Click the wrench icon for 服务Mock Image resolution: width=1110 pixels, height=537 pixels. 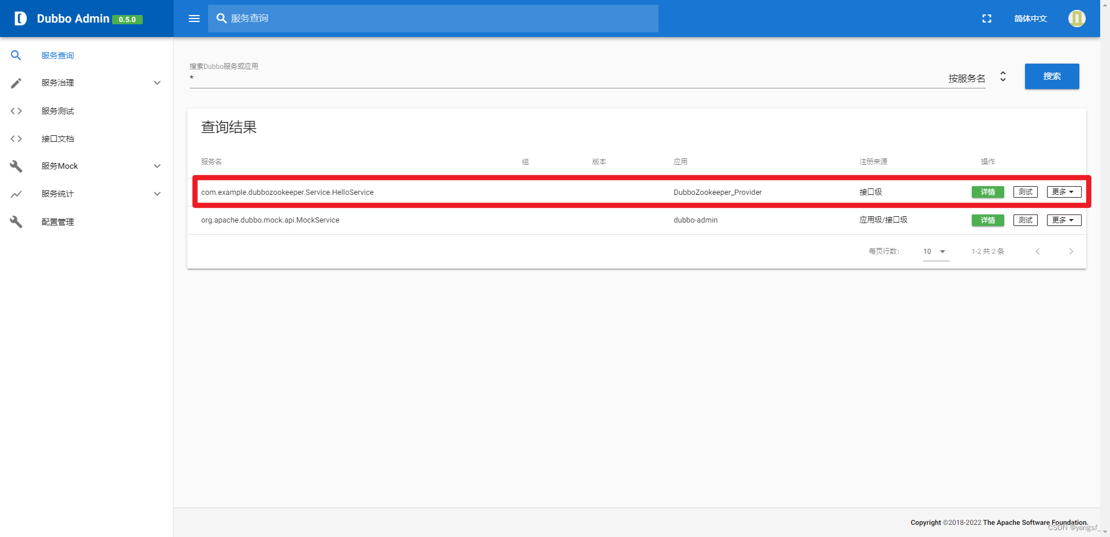16,166
